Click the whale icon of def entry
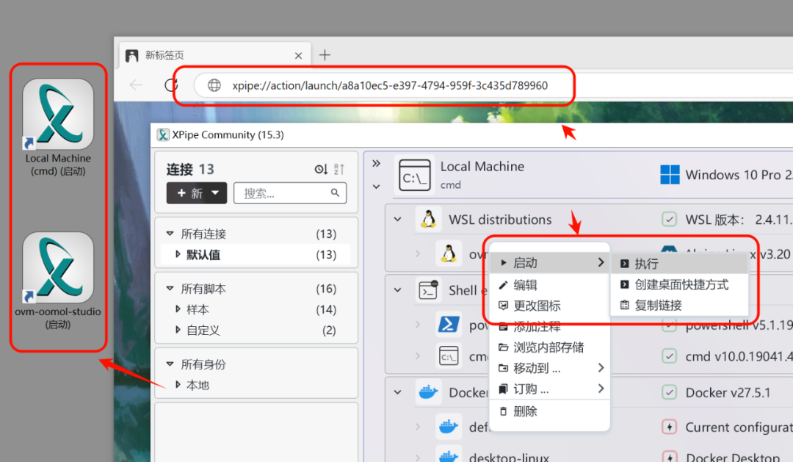Screen dimensions: 793x462 pos(449,427)
